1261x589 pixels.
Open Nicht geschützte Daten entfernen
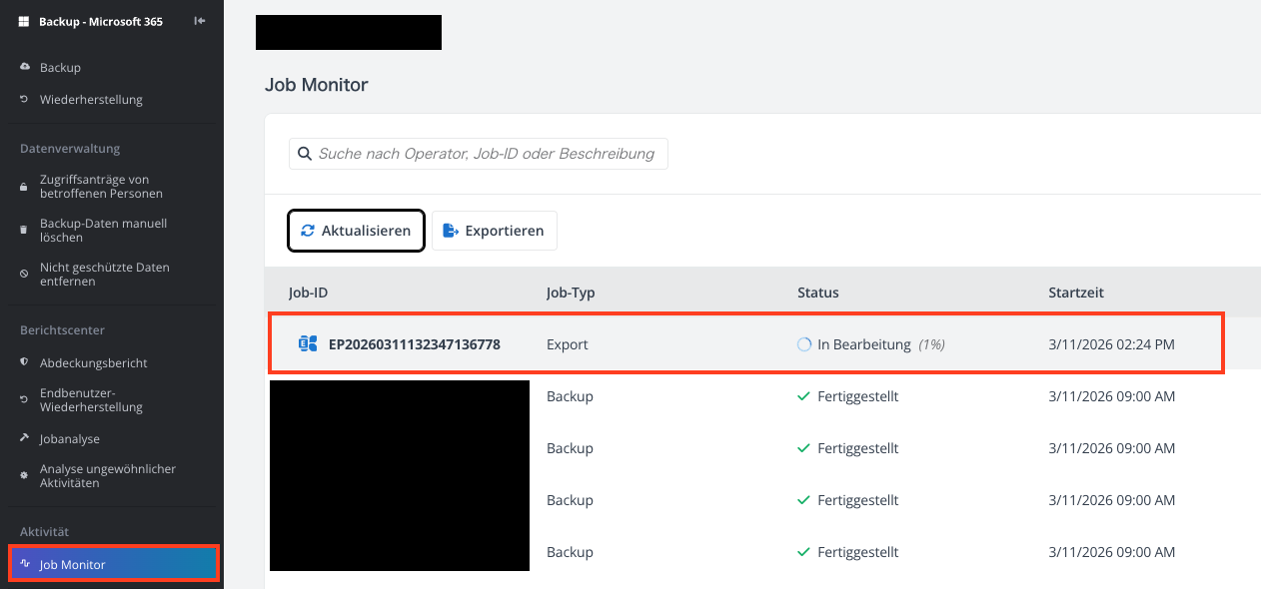(x=104, y=275)
